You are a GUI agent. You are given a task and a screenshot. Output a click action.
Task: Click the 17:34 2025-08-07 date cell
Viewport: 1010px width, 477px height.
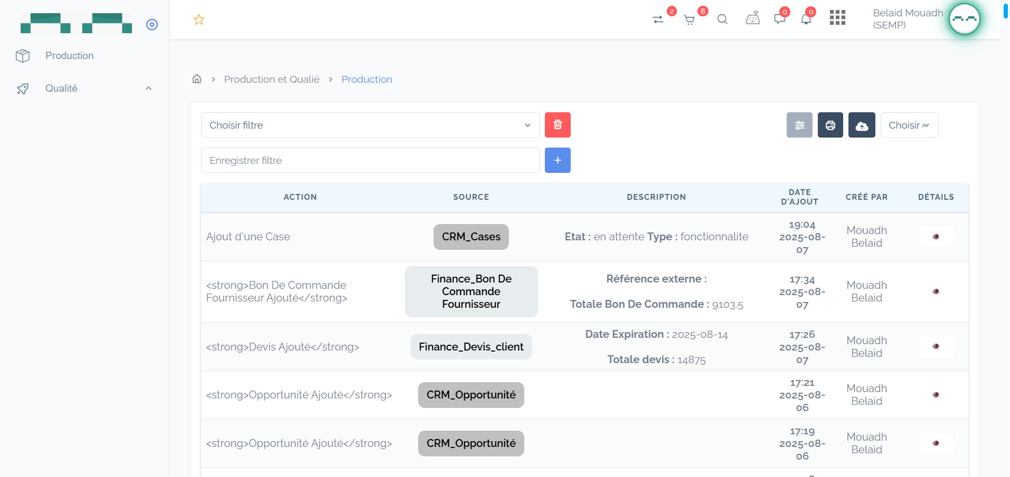pos(802,292)
